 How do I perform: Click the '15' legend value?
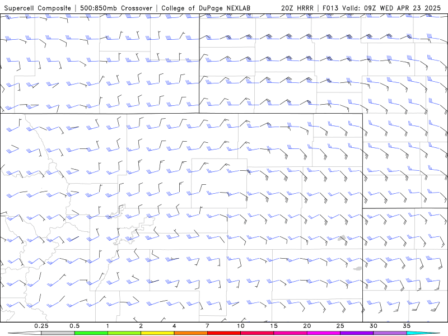coord(274,326)
